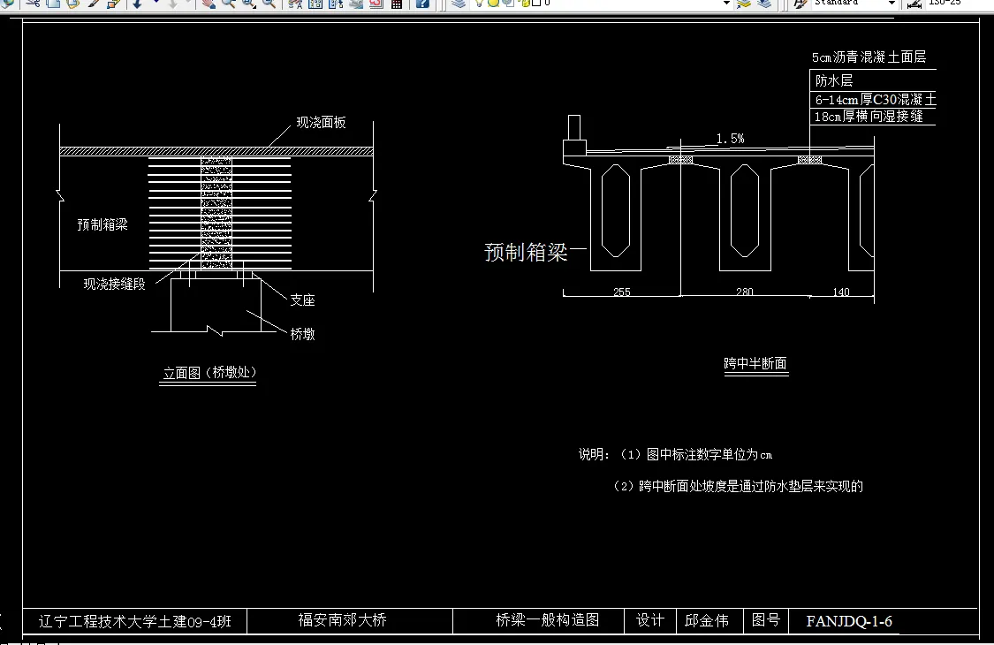The height and width of the screenshot is (645, 994).
Task: Open the Help question mark icon
Action: (x=422, y=4)
